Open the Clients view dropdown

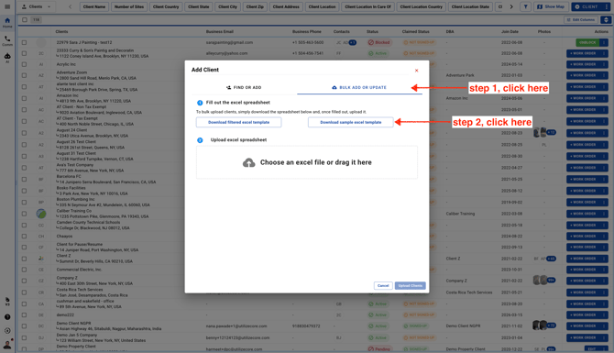tap(37, 6)
